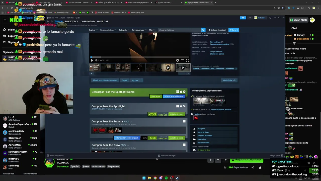Open the MATE CAP profile tab
This screenshot has width=321, height=181.
[103, 21]
